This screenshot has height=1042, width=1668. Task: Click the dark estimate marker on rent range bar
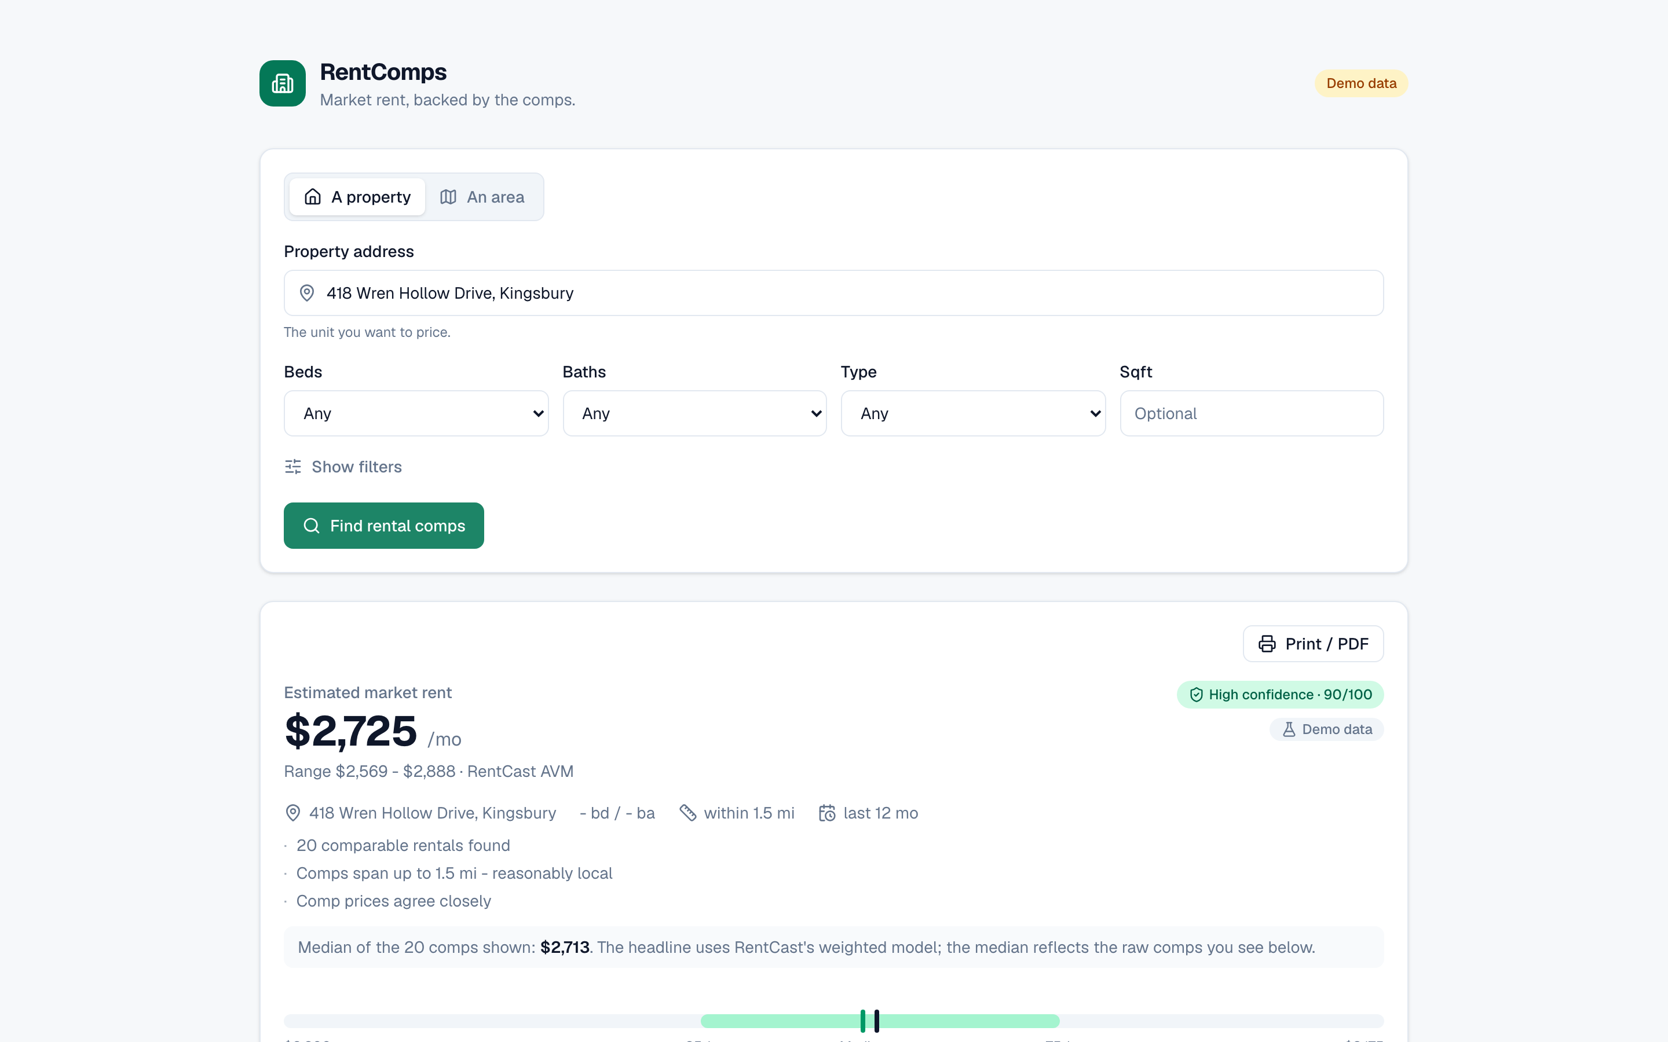pyautogui.click(x=877, y=1021)
